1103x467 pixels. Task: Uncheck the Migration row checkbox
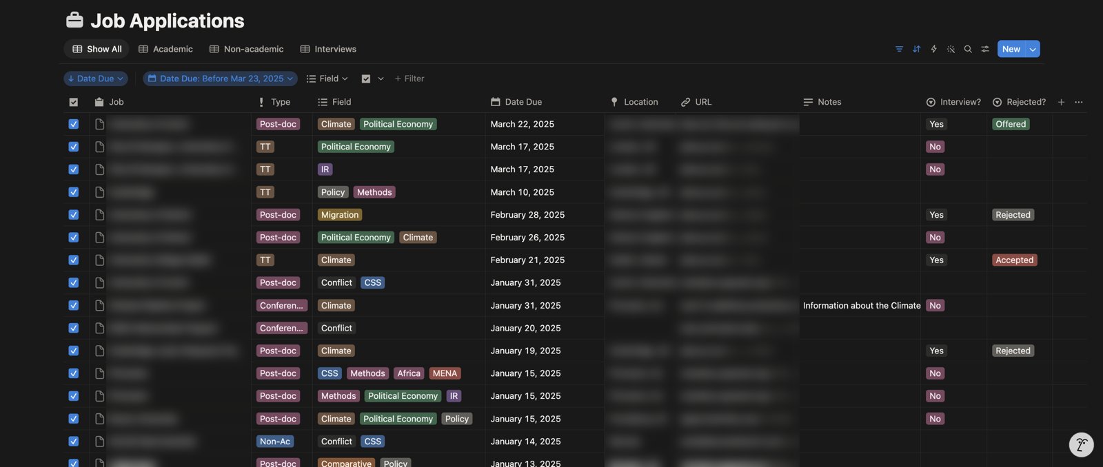tap(74, 215)
